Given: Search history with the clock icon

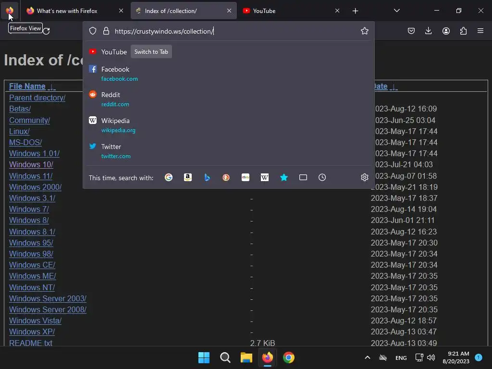Looking at the screenshot, I should (322, 177).
